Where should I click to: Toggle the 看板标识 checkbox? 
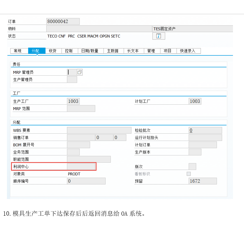[189, 174]
